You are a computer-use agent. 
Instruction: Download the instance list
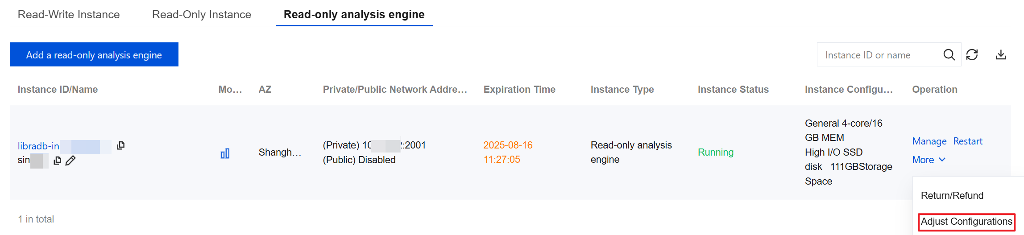pyautogui.click(x=1001, y=55)
